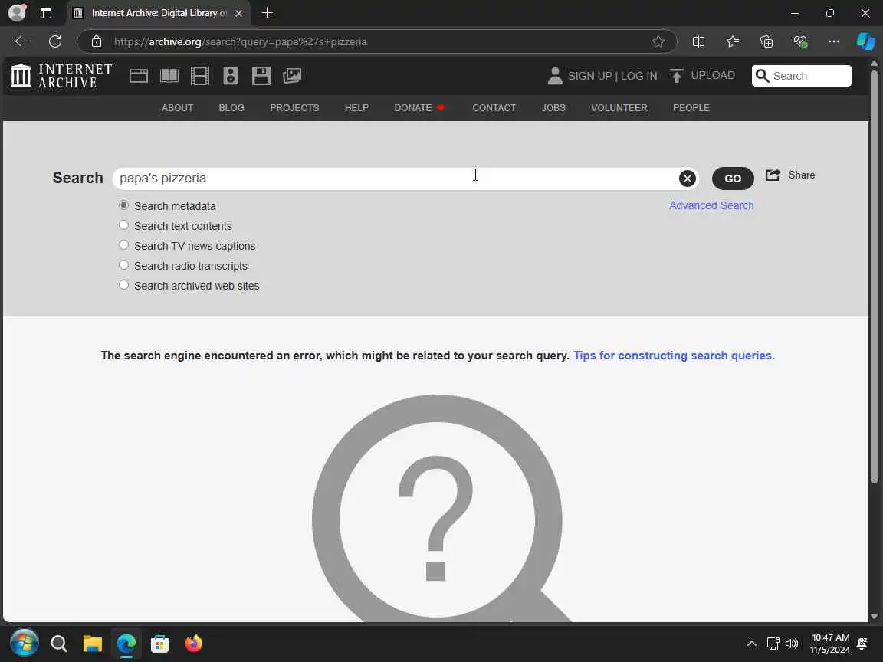Open the BLOG menu item

click(231, 107)
